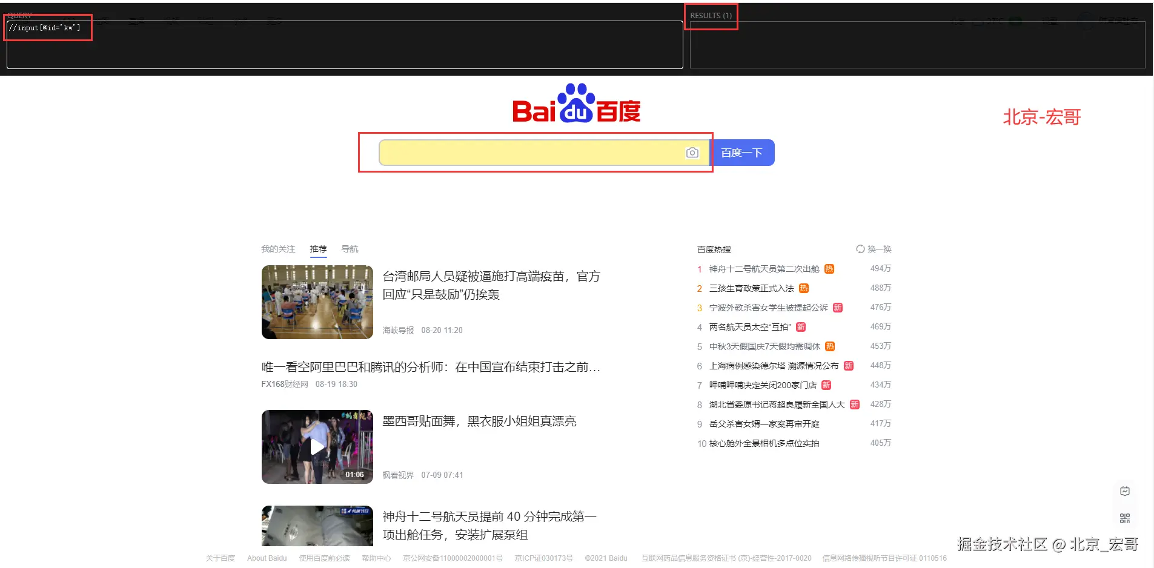Open hot search 湖北省委原书记蒋超良履新全国人大
The height and width of the screenshot is (568, 1154).
click(777, 405)
